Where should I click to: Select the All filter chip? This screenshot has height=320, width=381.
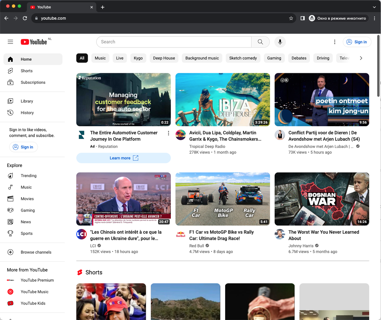pyautogui.click(x=82, y=58)
